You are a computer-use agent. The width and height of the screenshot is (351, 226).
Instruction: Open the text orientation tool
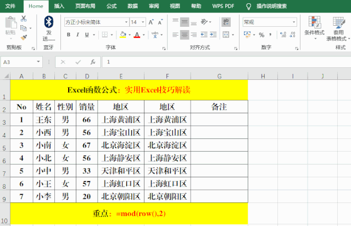click(204, 22)
